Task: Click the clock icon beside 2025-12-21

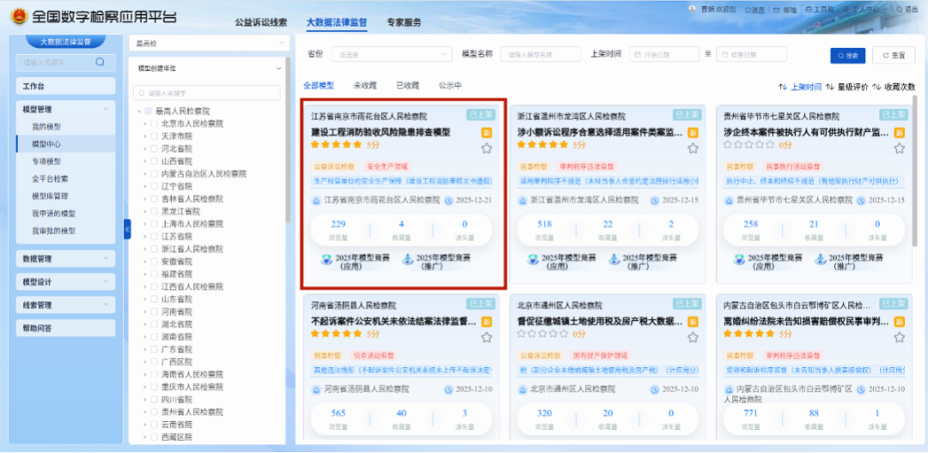Action: click(x=448, y=200)
